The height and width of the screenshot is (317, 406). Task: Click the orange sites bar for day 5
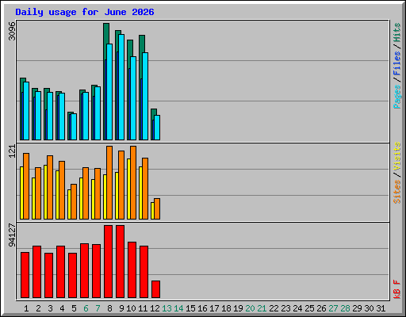point(74,202)
